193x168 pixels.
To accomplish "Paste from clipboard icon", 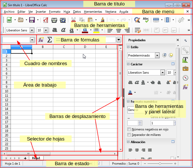I will tap(90, 20).
